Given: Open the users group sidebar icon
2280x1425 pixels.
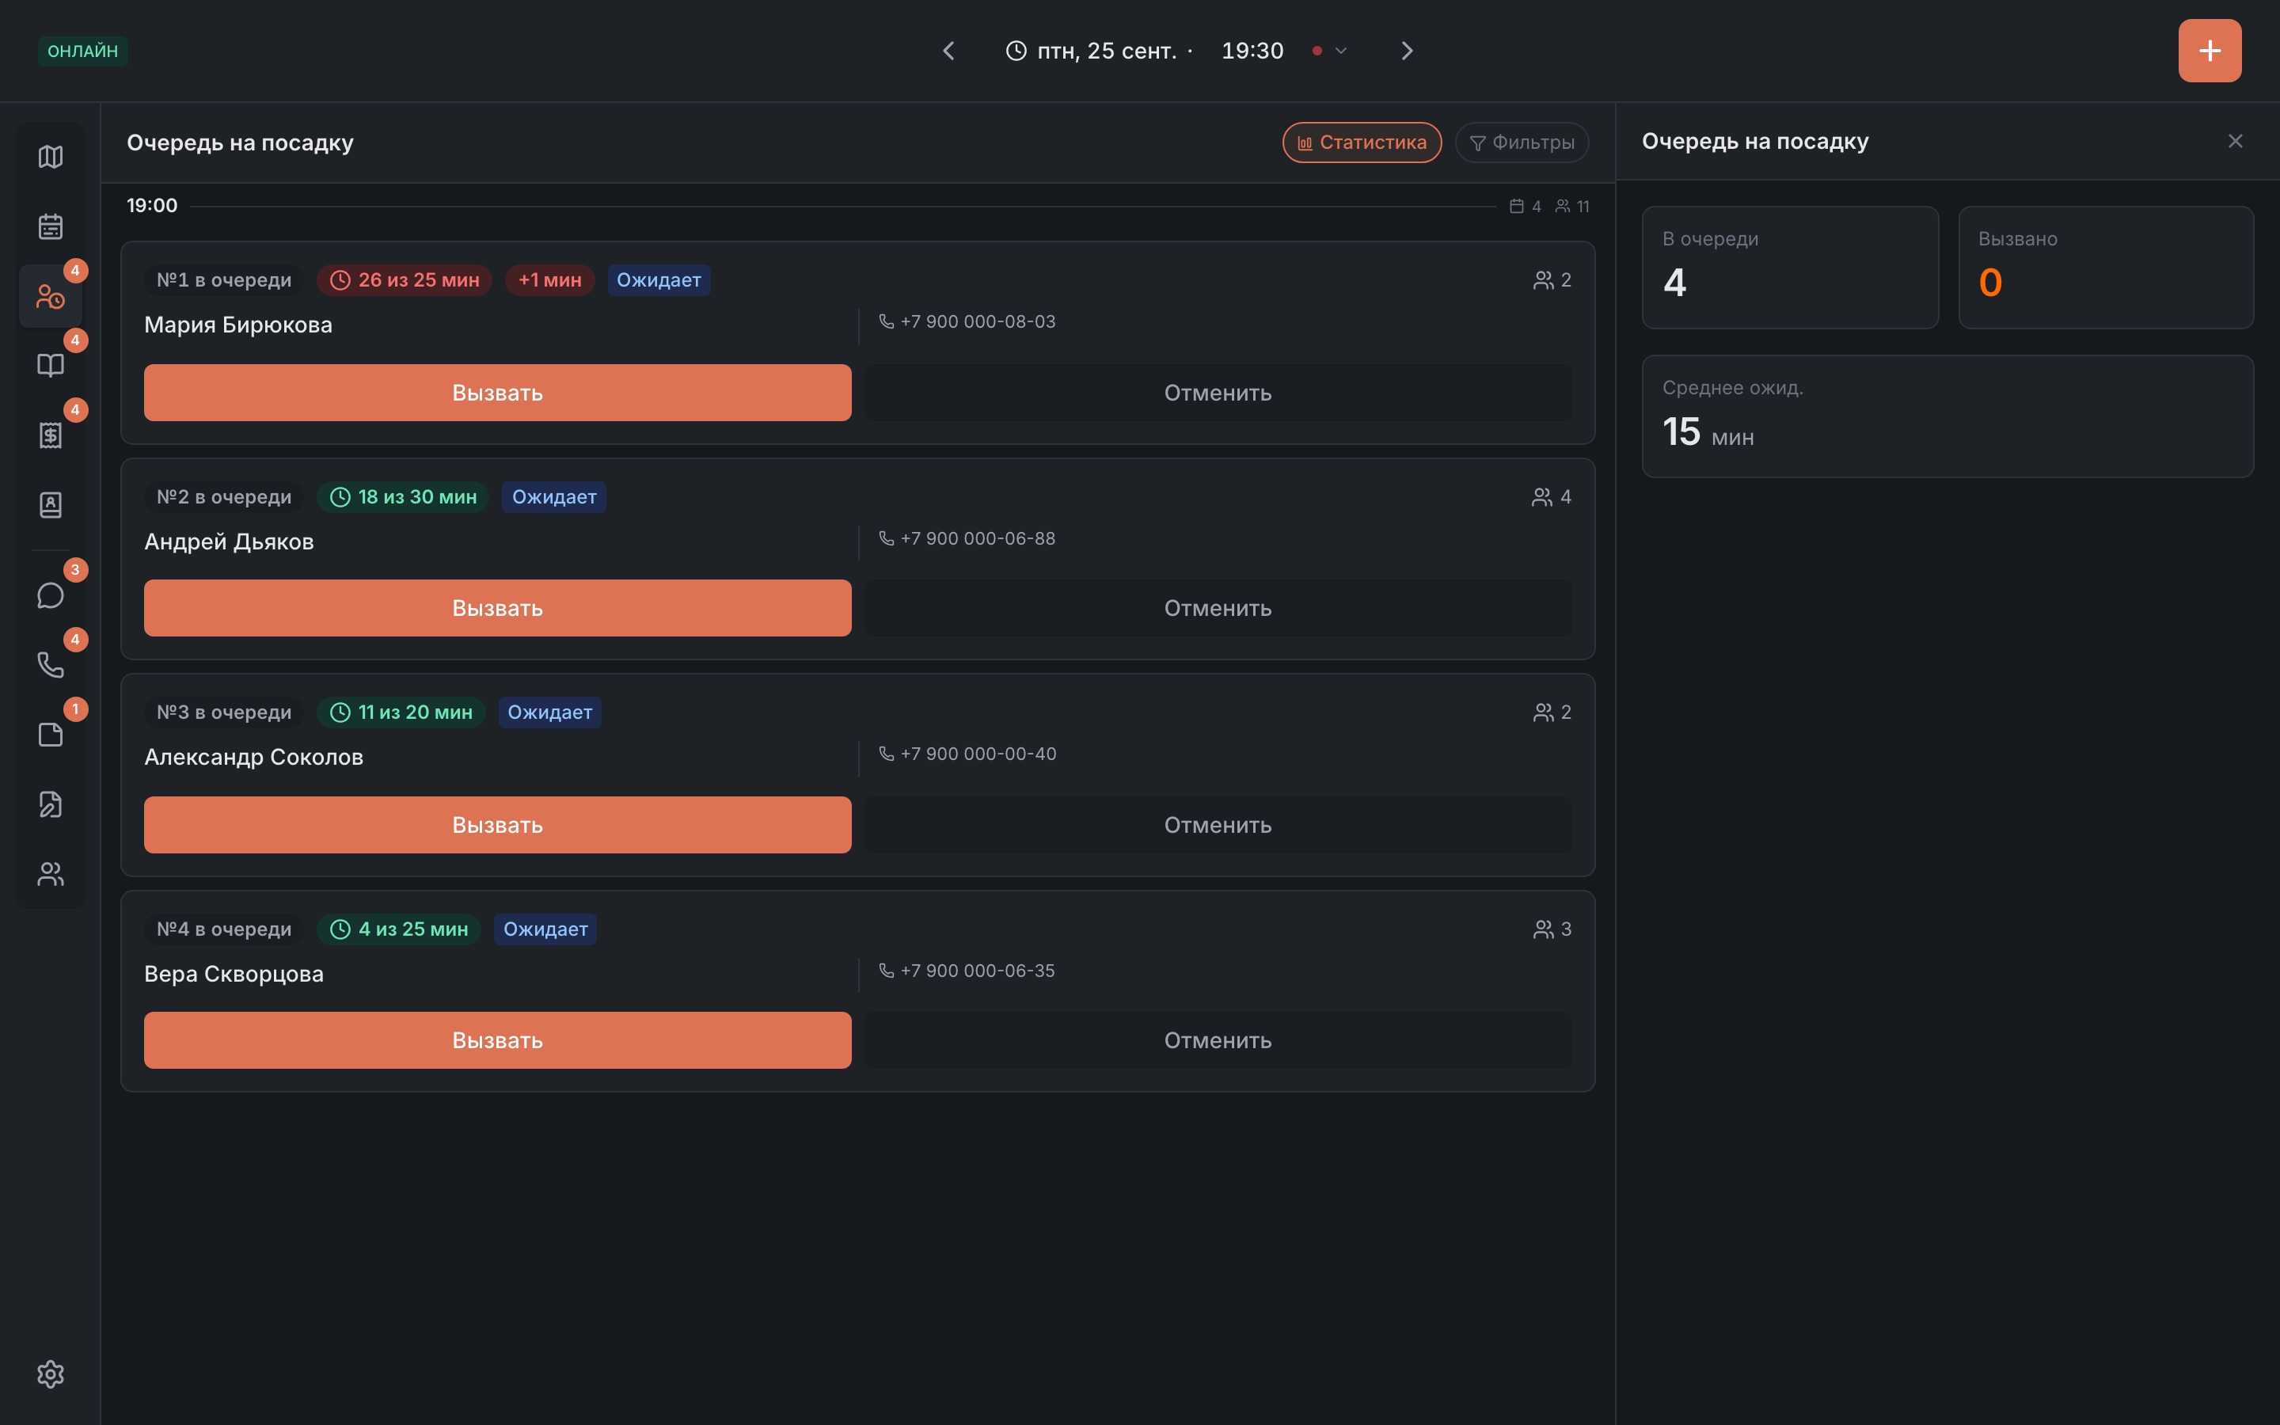Looking at the screenshot, I should (51, 875).
